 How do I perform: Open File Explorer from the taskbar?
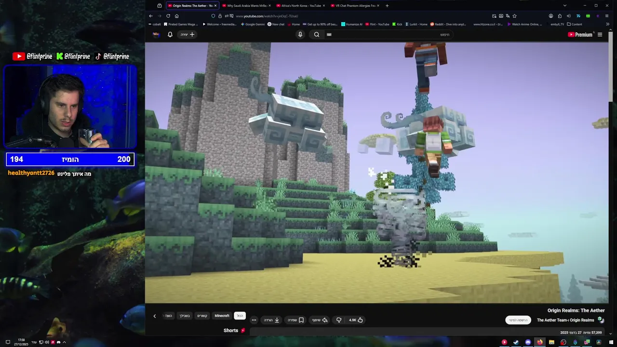point(551,342)
